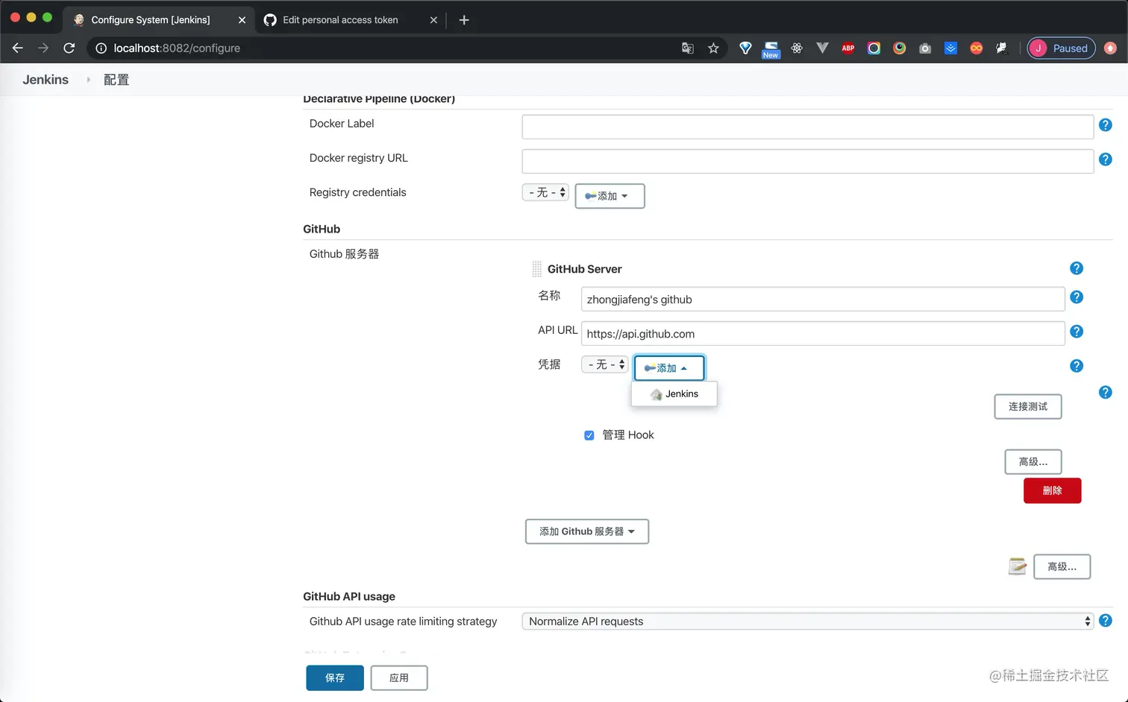The width and height of the screenshot is (1128, 702).
Task: Show help for the 凭据 credentials row
Action: (x=1077, y=366)
